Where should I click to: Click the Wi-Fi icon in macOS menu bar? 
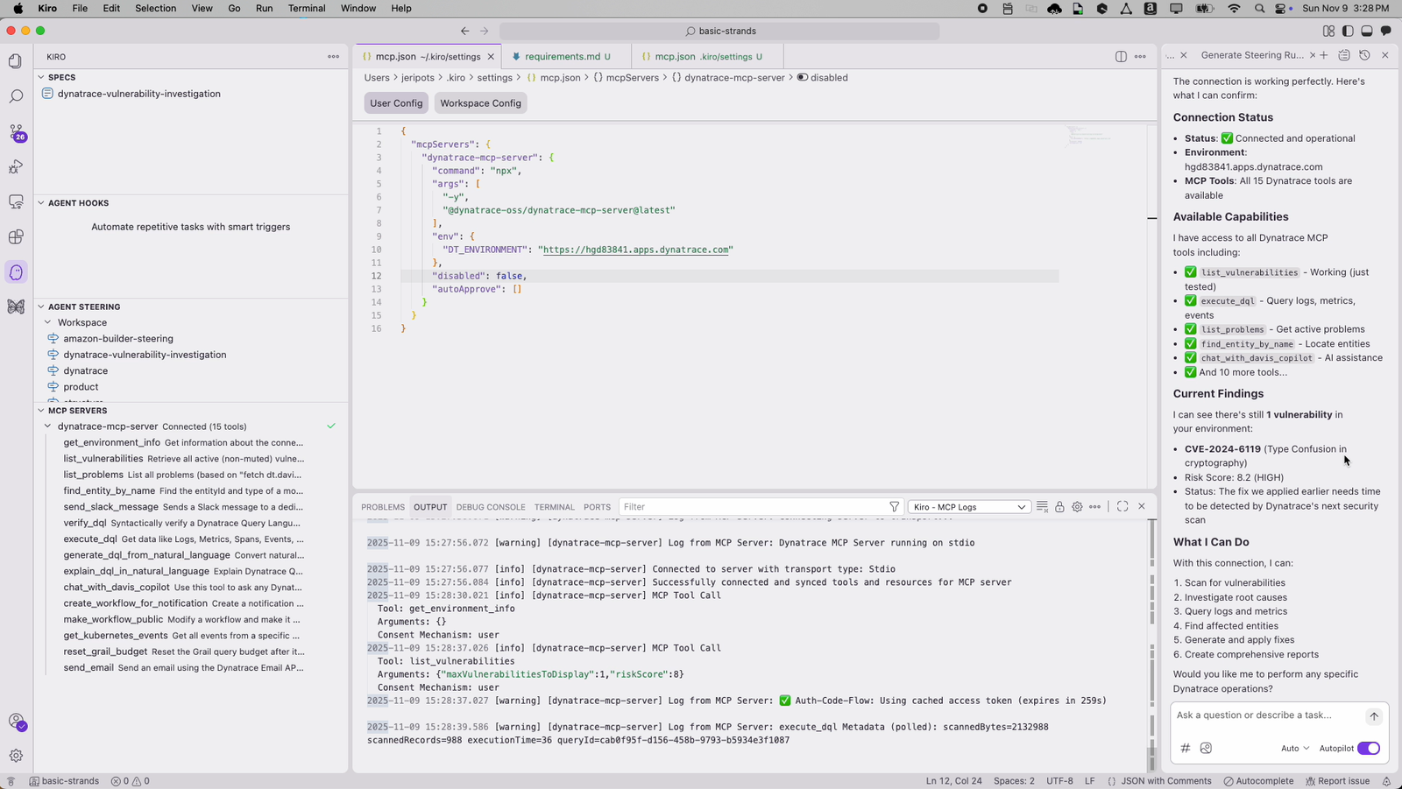[1234, 8]
